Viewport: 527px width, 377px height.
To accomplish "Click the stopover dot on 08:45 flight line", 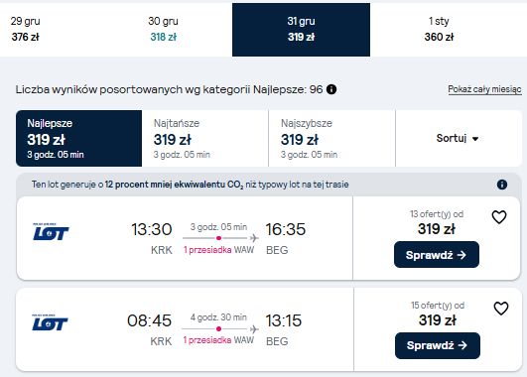I will (x=218, y=328).
